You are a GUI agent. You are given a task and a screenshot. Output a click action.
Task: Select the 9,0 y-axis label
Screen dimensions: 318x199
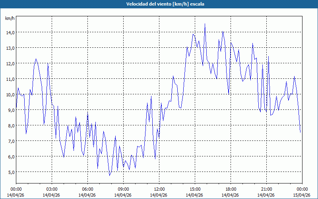[x=10, y=110]
